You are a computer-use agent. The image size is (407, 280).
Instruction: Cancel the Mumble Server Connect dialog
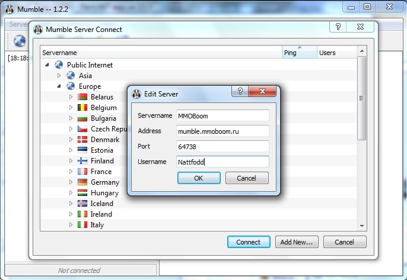pyautogui.click(x=345, y=242)
